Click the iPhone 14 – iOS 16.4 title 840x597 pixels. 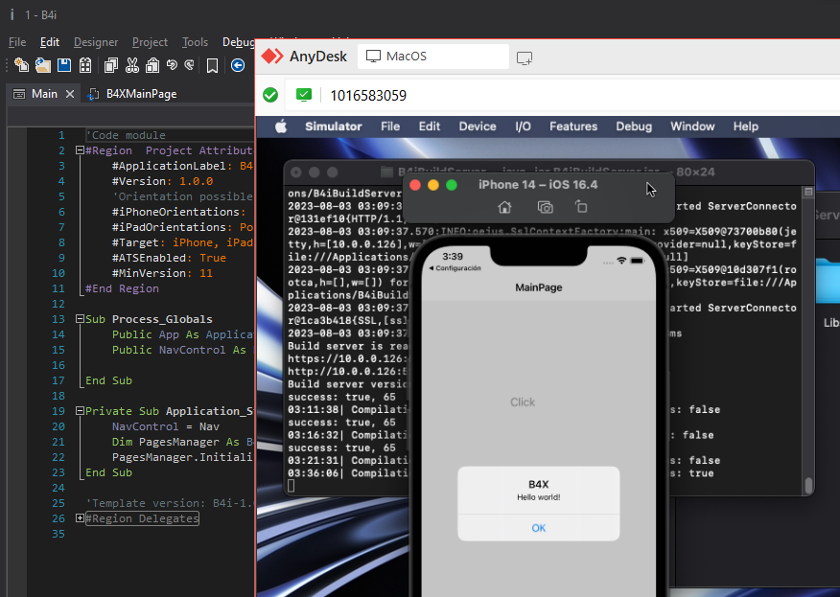[x=538, y=185]
